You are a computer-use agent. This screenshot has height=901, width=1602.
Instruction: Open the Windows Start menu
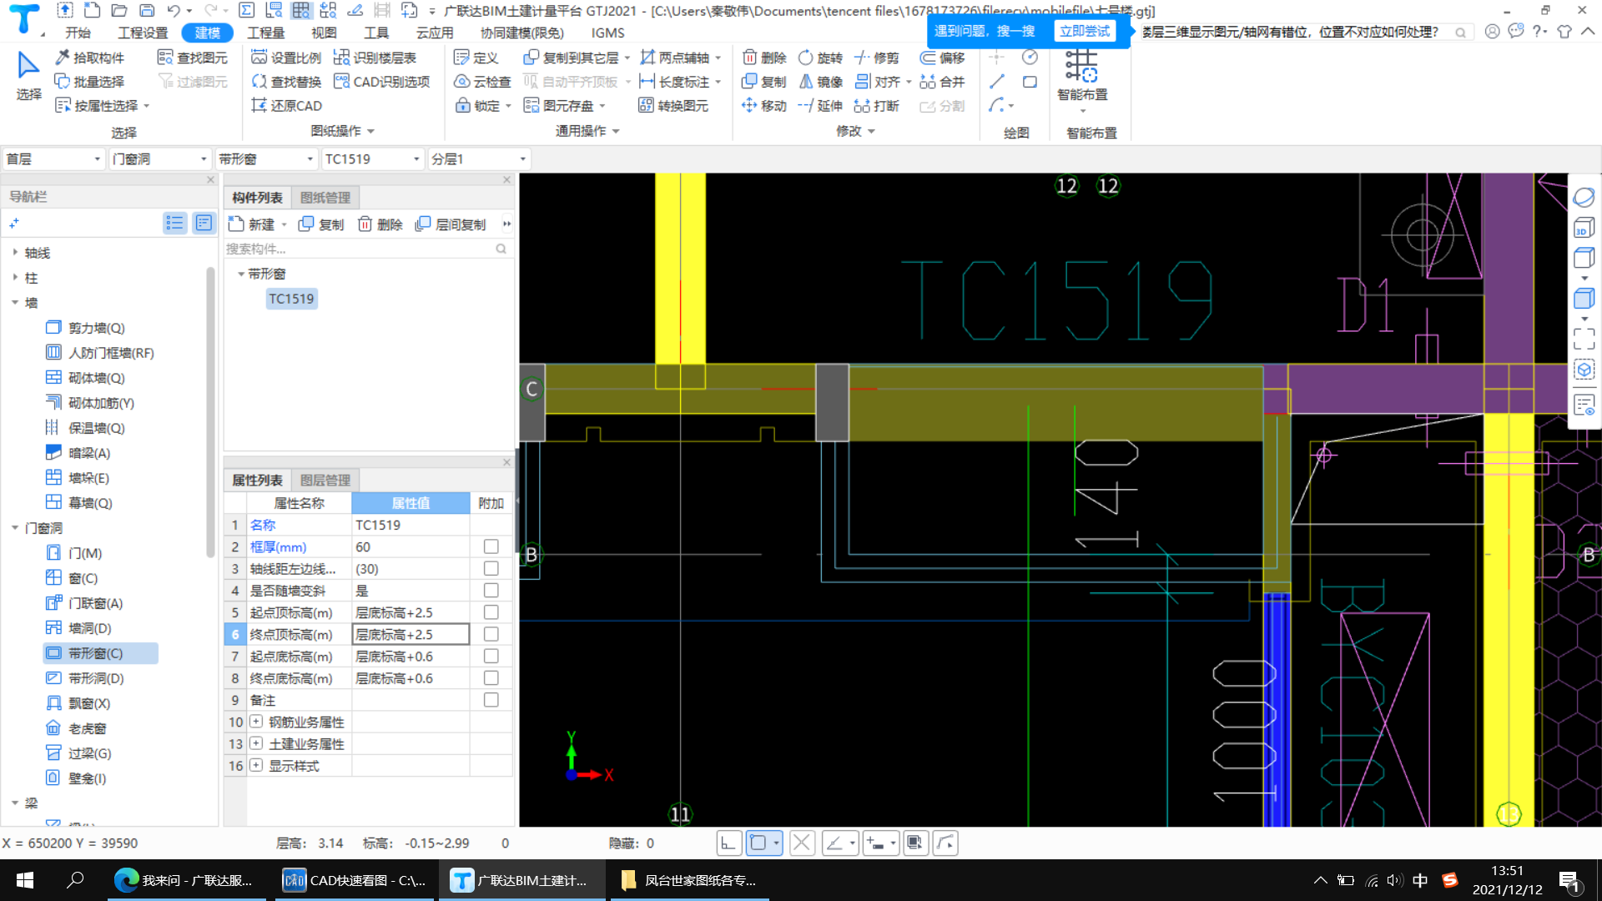25,880
